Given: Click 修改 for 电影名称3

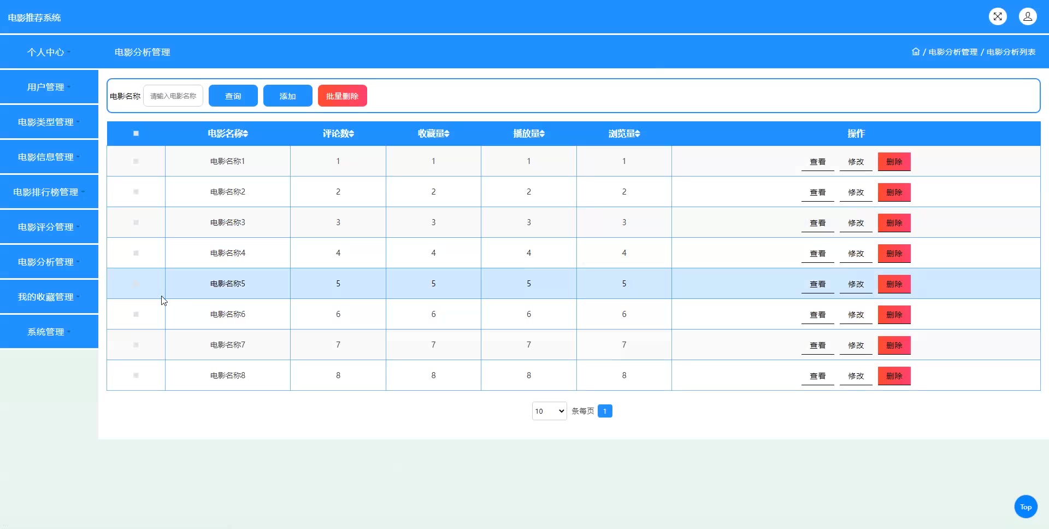Looking at the screenshot, I should pos(856,223).
